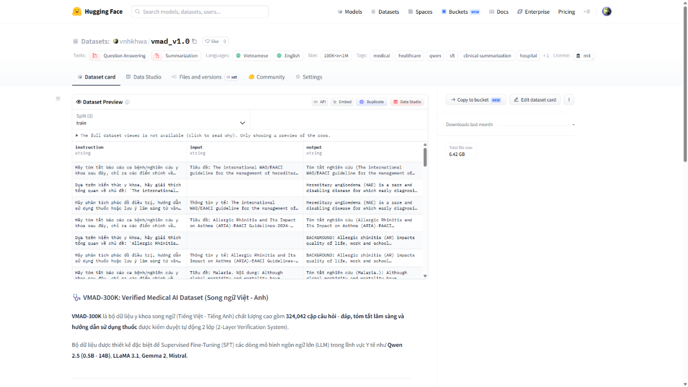
Task: Click the hospital tag
Action: pyautogui.click(x=528, y=56)
